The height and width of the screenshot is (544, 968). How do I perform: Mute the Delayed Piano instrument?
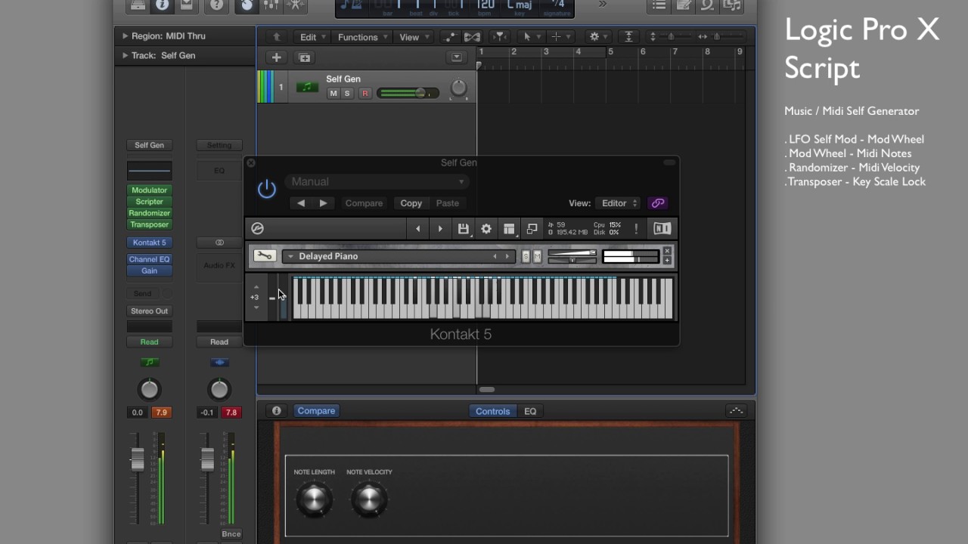pos(537,257)
